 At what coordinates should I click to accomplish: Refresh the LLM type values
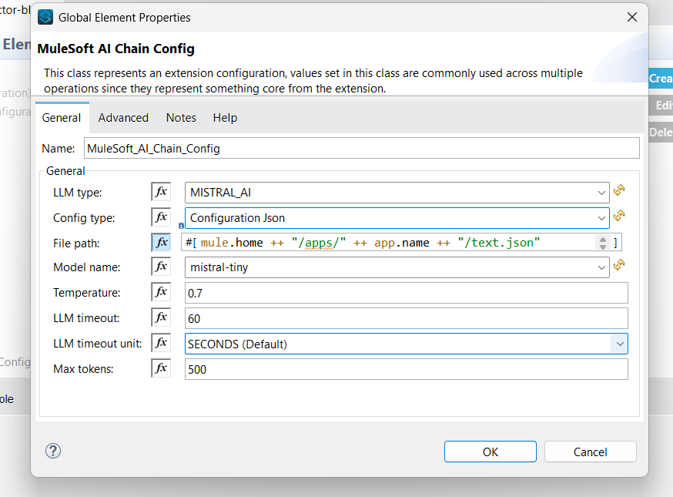pos(619,190)
